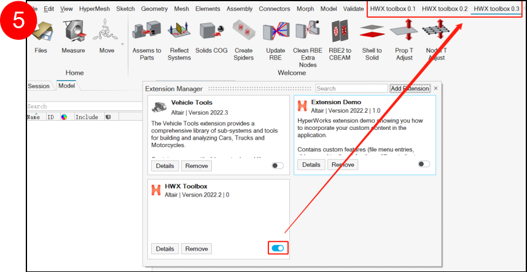Image resolution: width=527 pixels, height=272 pixels.
Task: Open the Nodal T Adjust tool
Action: tap(436, 31)
